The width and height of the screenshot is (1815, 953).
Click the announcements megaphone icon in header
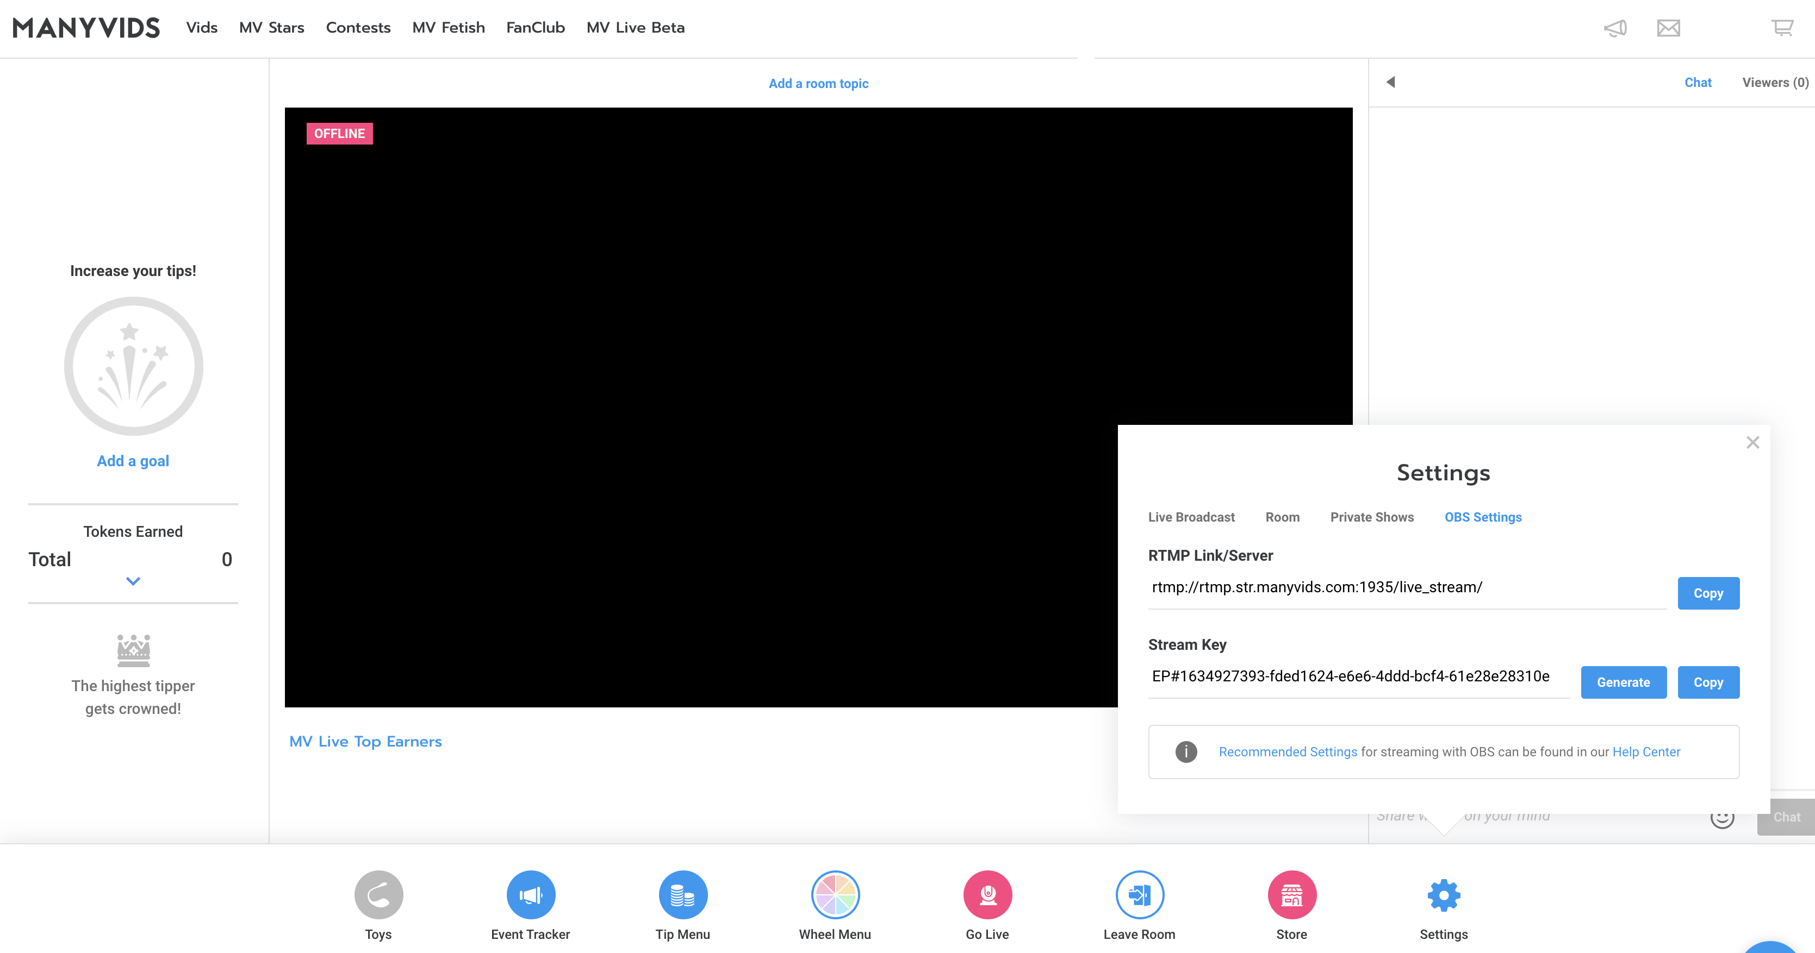click(1615, 28)
